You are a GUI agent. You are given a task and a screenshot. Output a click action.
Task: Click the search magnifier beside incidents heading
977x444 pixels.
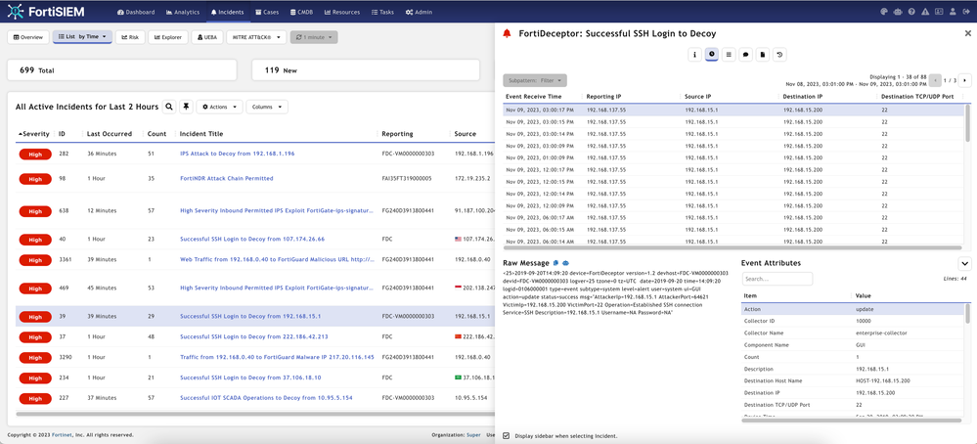(169, 107)
